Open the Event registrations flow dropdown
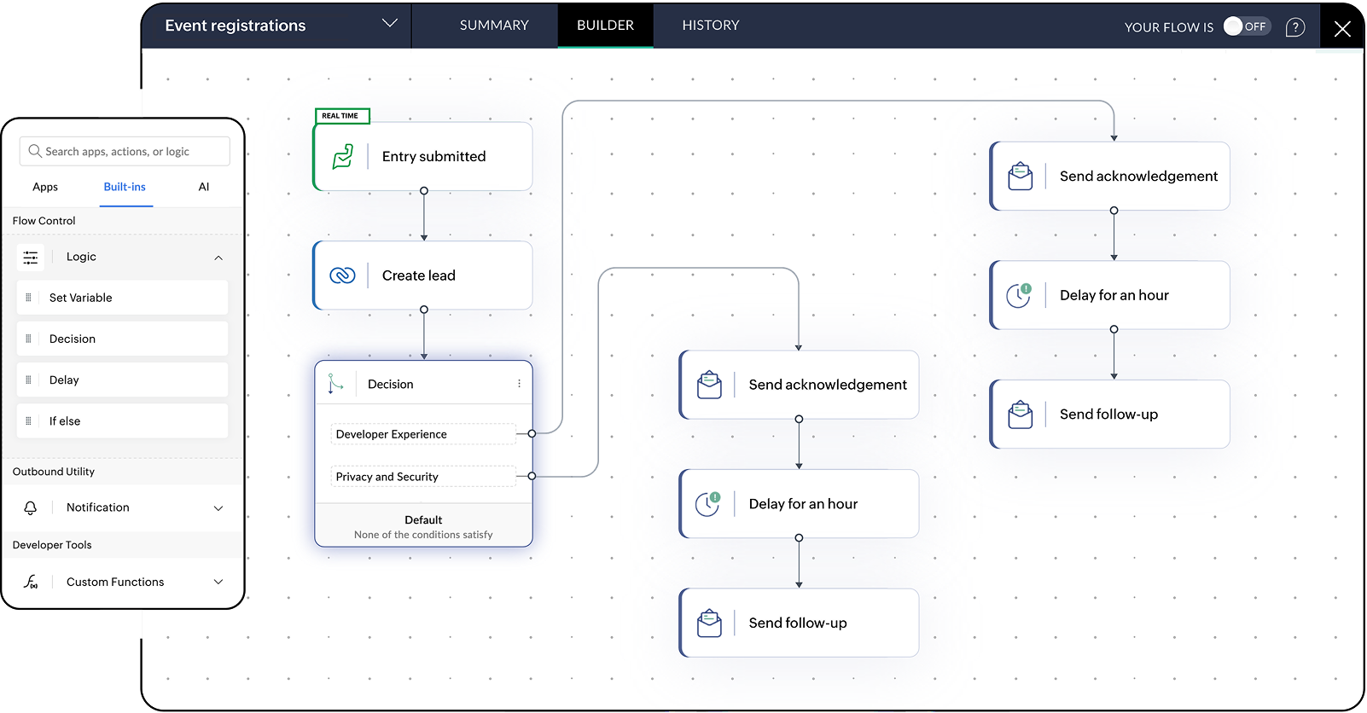The width and height of the screenshot is (1367, 713). pos(390,23)
